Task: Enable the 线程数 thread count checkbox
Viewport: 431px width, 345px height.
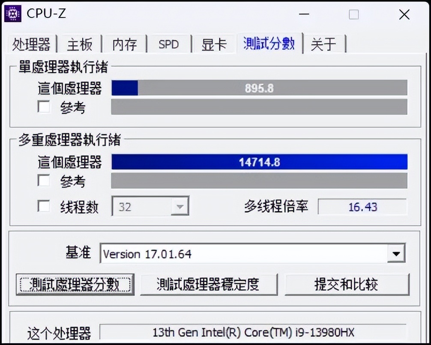Action: (x=43, y=206)
